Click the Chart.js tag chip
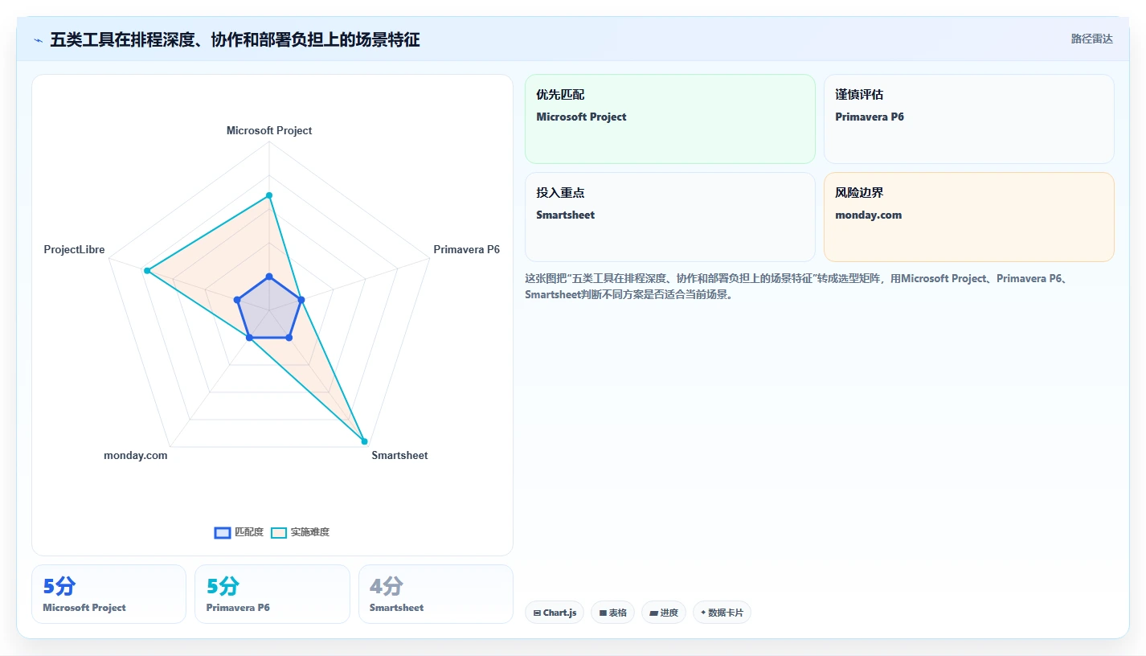The image size is (1146, 656). [x=555, y=613]
